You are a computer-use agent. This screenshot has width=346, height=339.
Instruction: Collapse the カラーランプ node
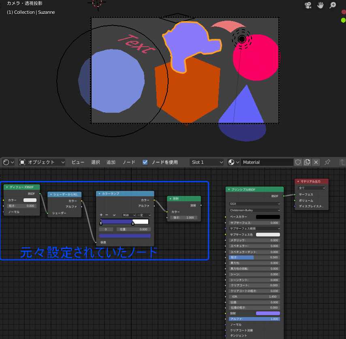point(100,193)
